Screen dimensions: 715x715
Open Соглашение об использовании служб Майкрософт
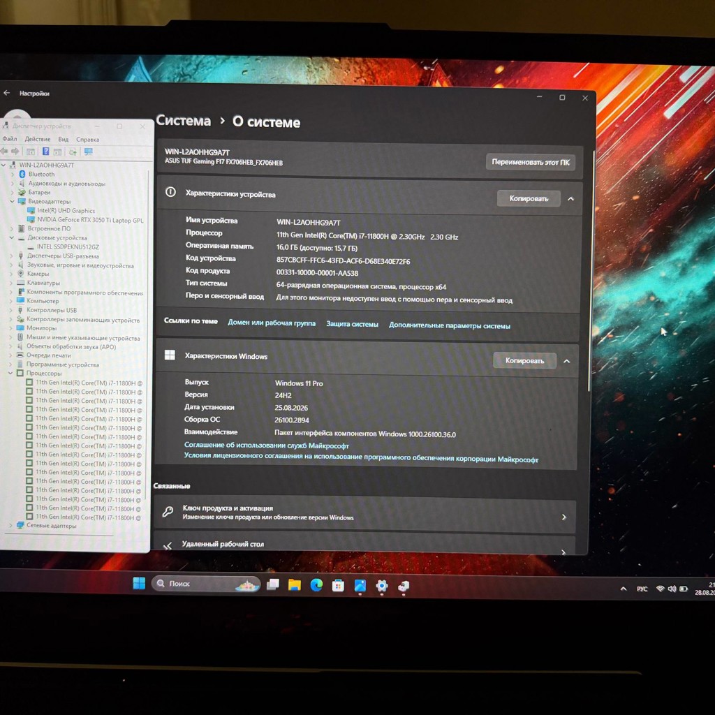coord(266,445)
